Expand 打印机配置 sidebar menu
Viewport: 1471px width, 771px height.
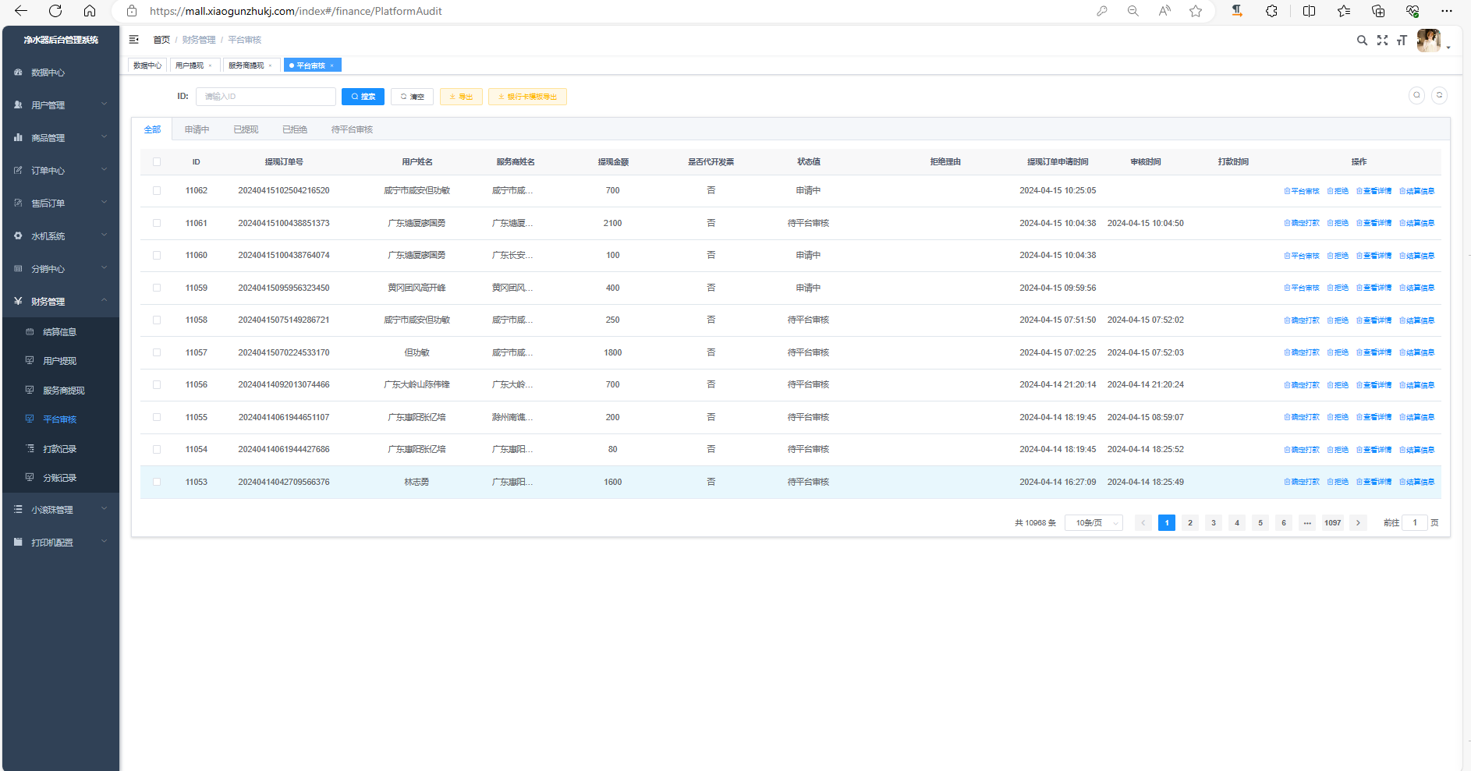coord(61,543)
